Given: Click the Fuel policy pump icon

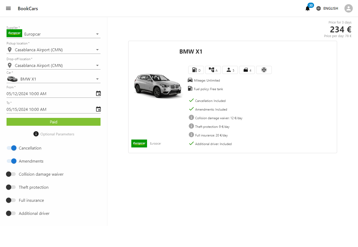Looking at the screenshot, I should coord(190,89).
